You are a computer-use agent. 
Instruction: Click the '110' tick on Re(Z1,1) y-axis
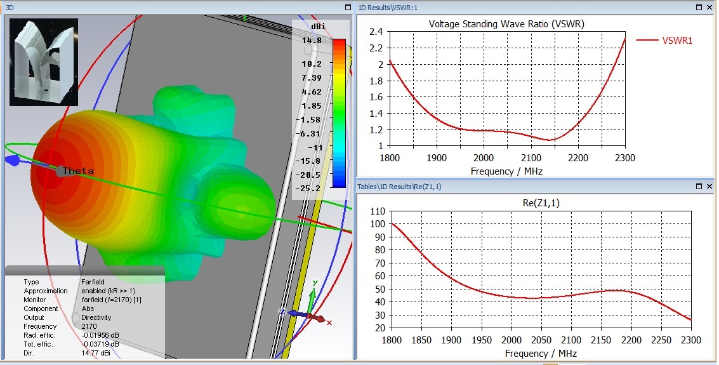378,211
